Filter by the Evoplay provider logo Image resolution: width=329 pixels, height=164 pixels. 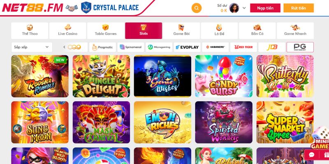coord(187,47)
